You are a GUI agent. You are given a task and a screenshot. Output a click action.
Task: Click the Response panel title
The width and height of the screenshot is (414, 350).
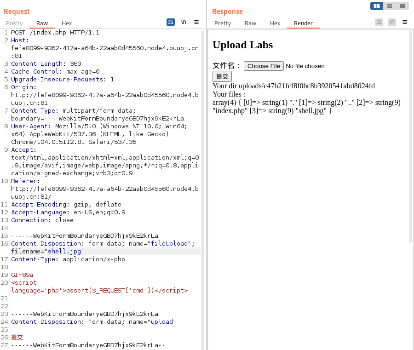tap(227, 11)
